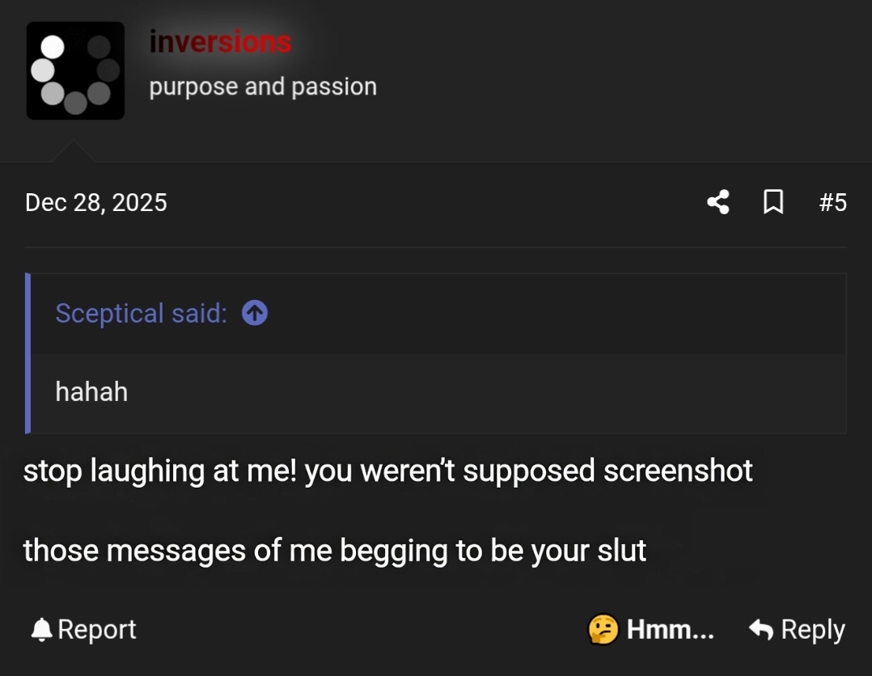Click the Report bell icon
The width and height of the screenshot is (872, 676).
click(42, 629)
